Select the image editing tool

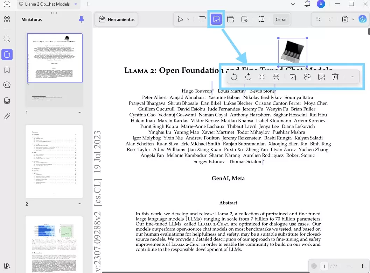[x=216, y=19]
